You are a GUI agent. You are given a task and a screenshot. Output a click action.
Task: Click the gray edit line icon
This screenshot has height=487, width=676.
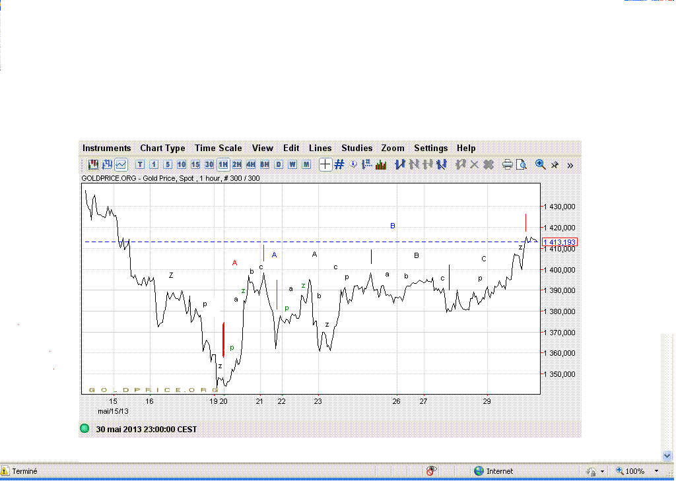[460, 164]
